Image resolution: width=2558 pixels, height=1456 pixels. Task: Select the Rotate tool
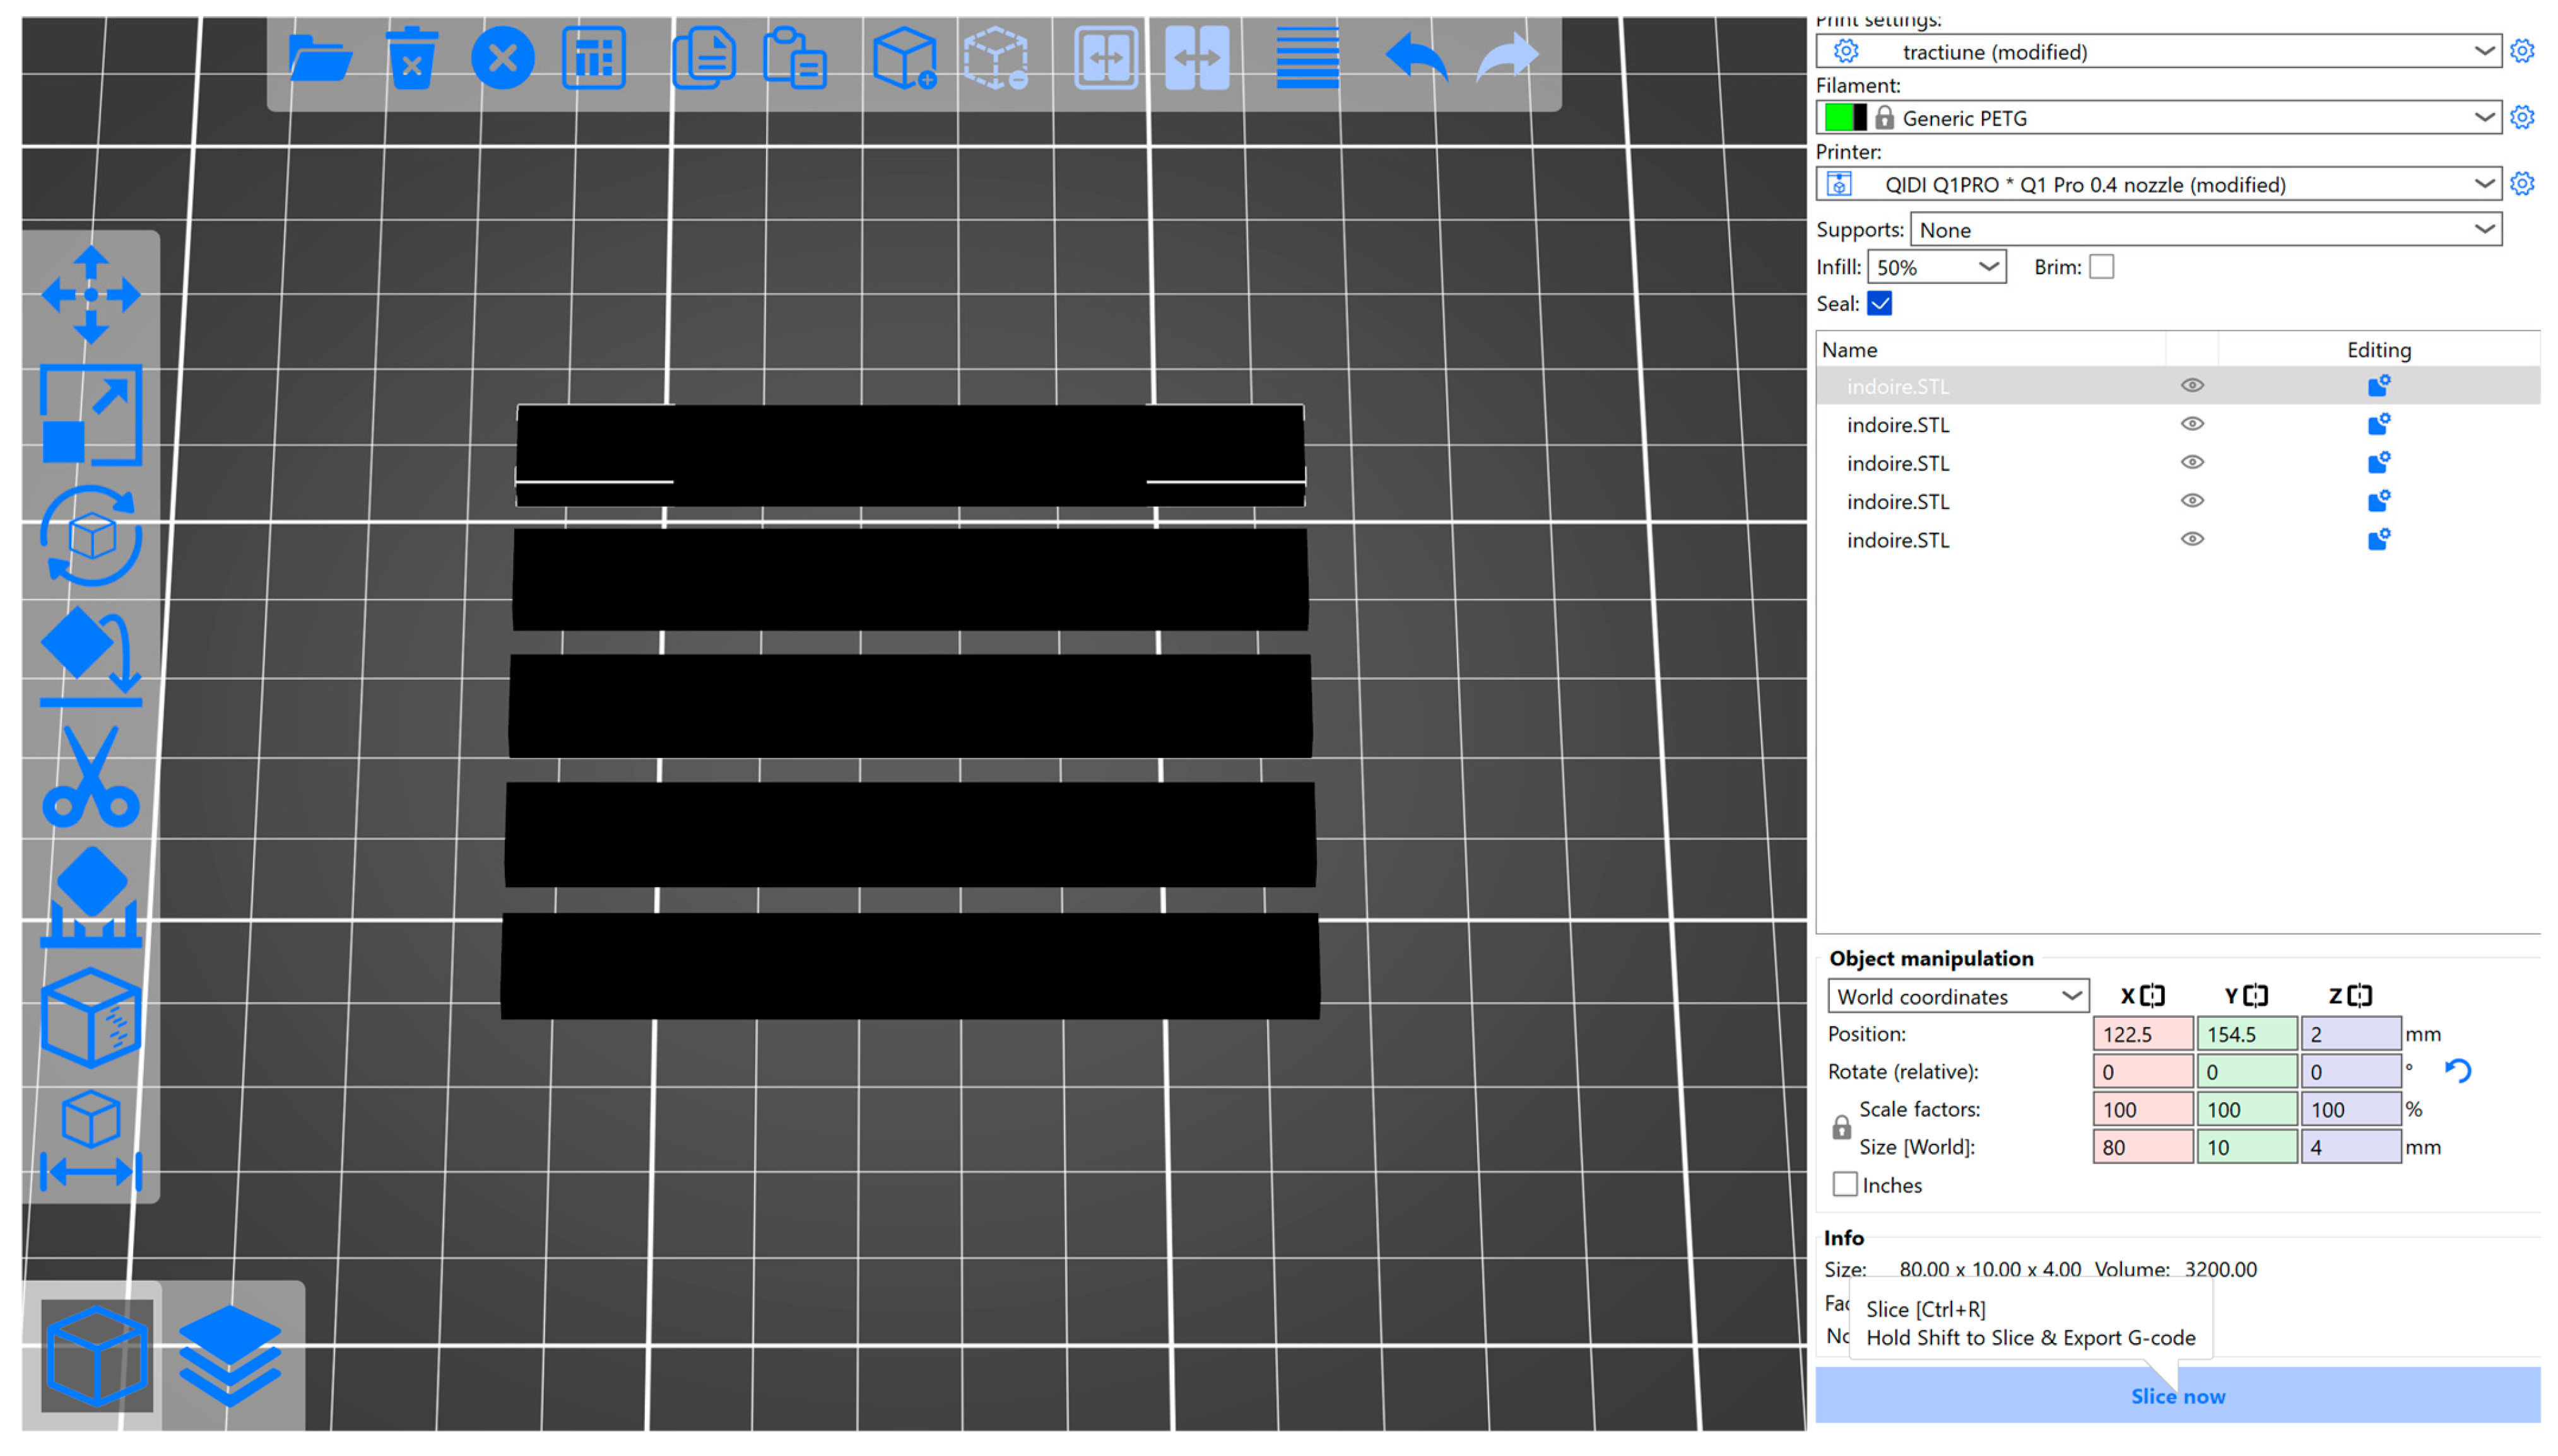coord(91,537)
